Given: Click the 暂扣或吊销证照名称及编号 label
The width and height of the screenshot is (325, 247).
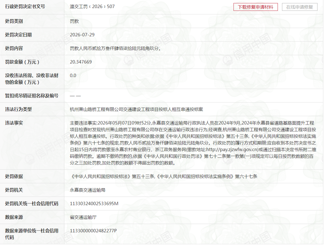Looking at the screenshot, I should coord(32,96).
